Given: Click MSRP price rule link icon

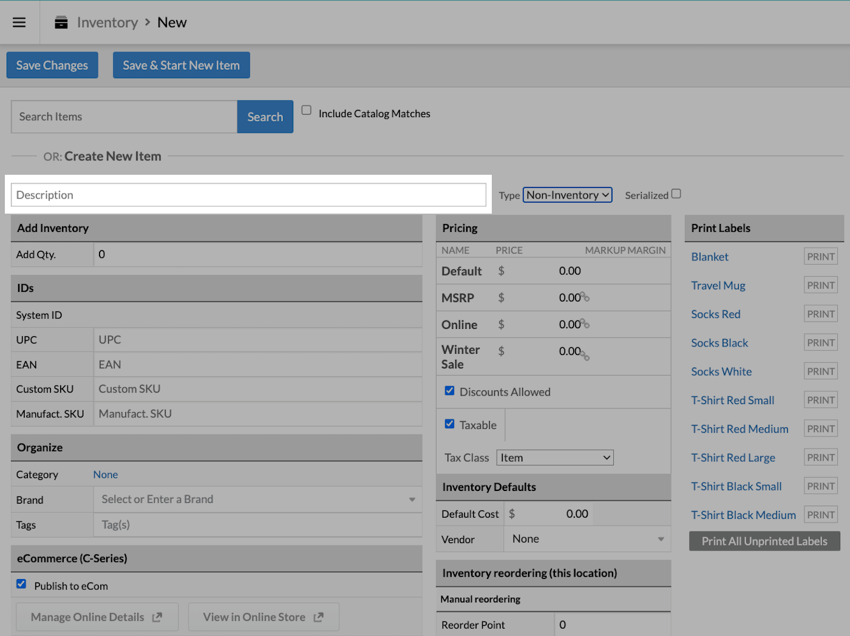Looking at the screenshot, I should [x=585, y=297].
